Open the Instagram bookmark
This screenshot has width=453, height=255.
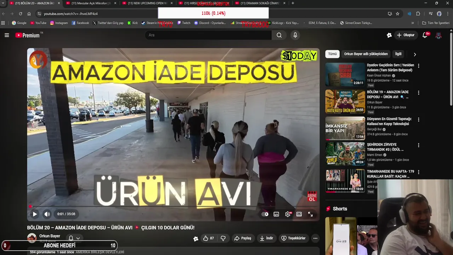59,23
